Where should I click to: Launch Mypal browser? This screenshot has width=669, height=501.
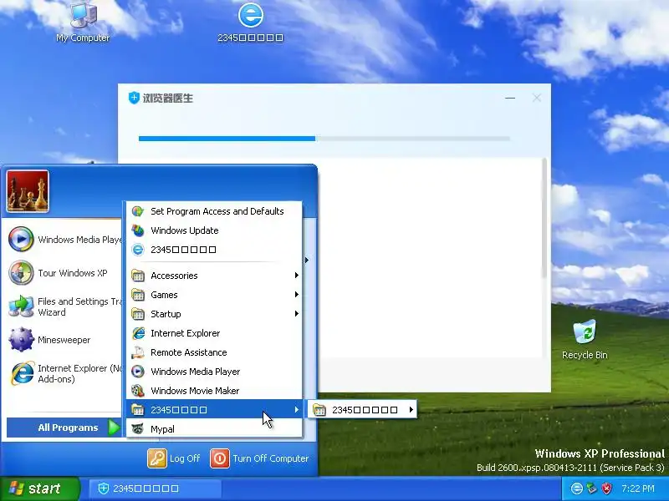[214, 429]
